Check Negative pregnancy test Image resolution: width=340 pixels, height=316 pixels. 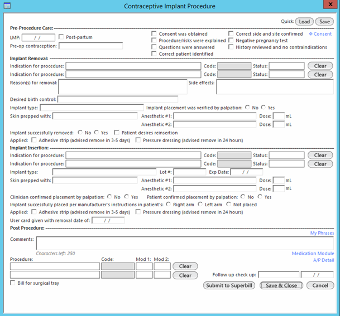pos(231,41)
